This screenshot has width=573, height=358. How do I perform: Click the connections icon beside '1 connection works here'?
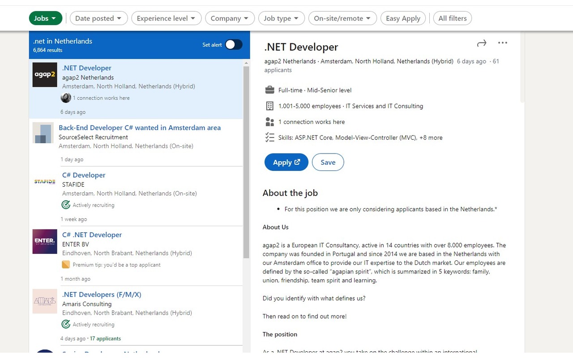pyautogui.click(x=269, y=121)
